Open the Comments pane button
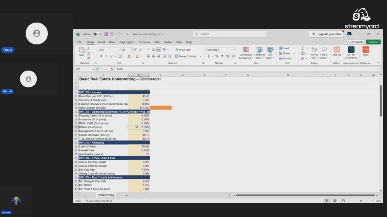The height and width of the screenshot is (217, 387). (355, 42)
